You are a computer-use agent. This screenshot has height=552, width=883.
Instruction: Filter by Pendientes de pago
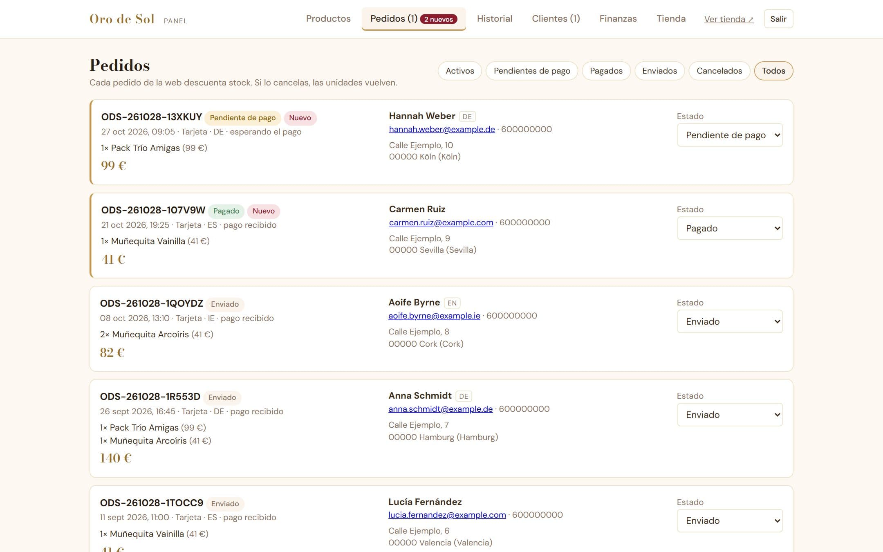pos(532,71)
